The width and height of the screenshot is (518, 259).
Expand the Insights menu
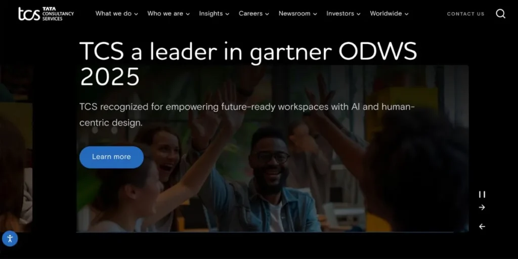(x=214, y=14)
